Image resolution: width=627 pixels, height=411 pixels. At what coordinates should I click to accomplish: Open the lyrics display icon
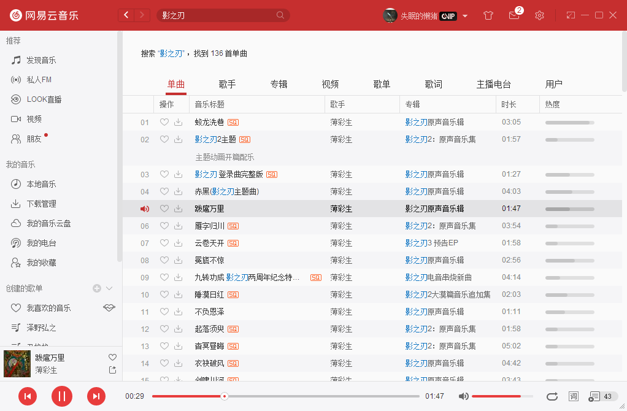tap(574, 396)
